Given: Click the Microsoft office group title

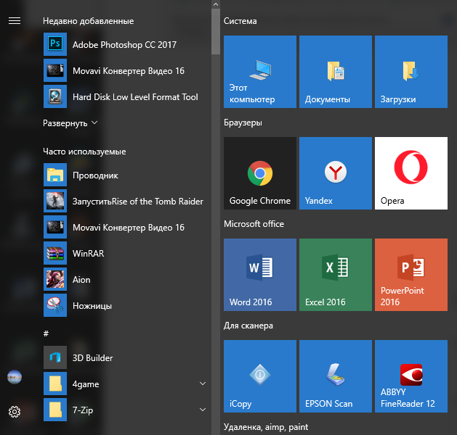Looking at the screenshot, I should point(254,224).
